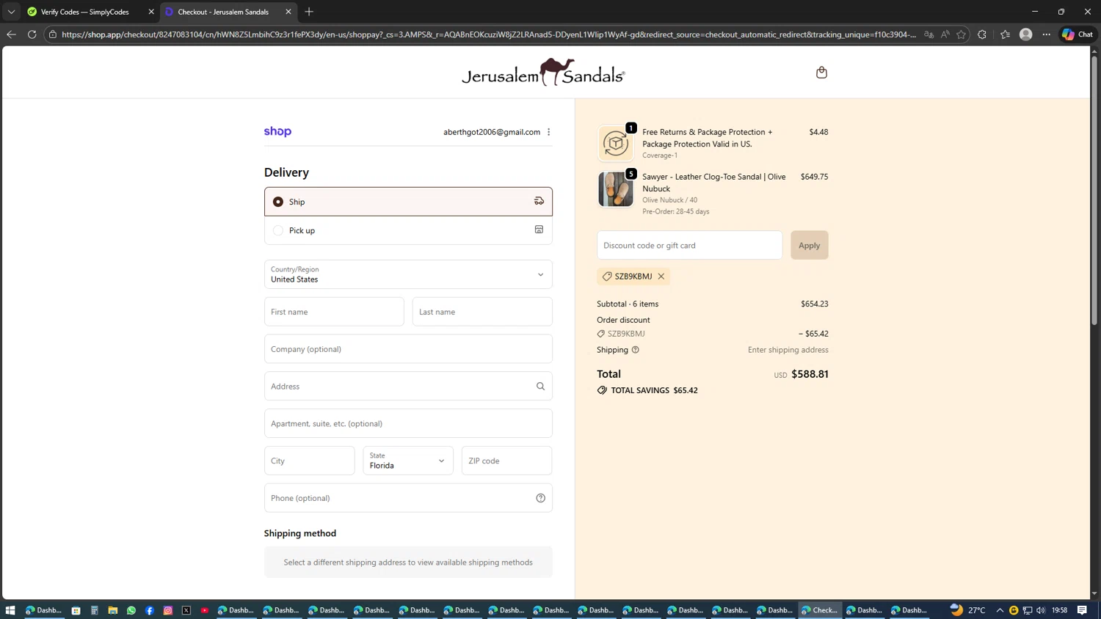Go back with the browser back arrow
Viewport: 1101px width, 619px height.
[11, 34]
